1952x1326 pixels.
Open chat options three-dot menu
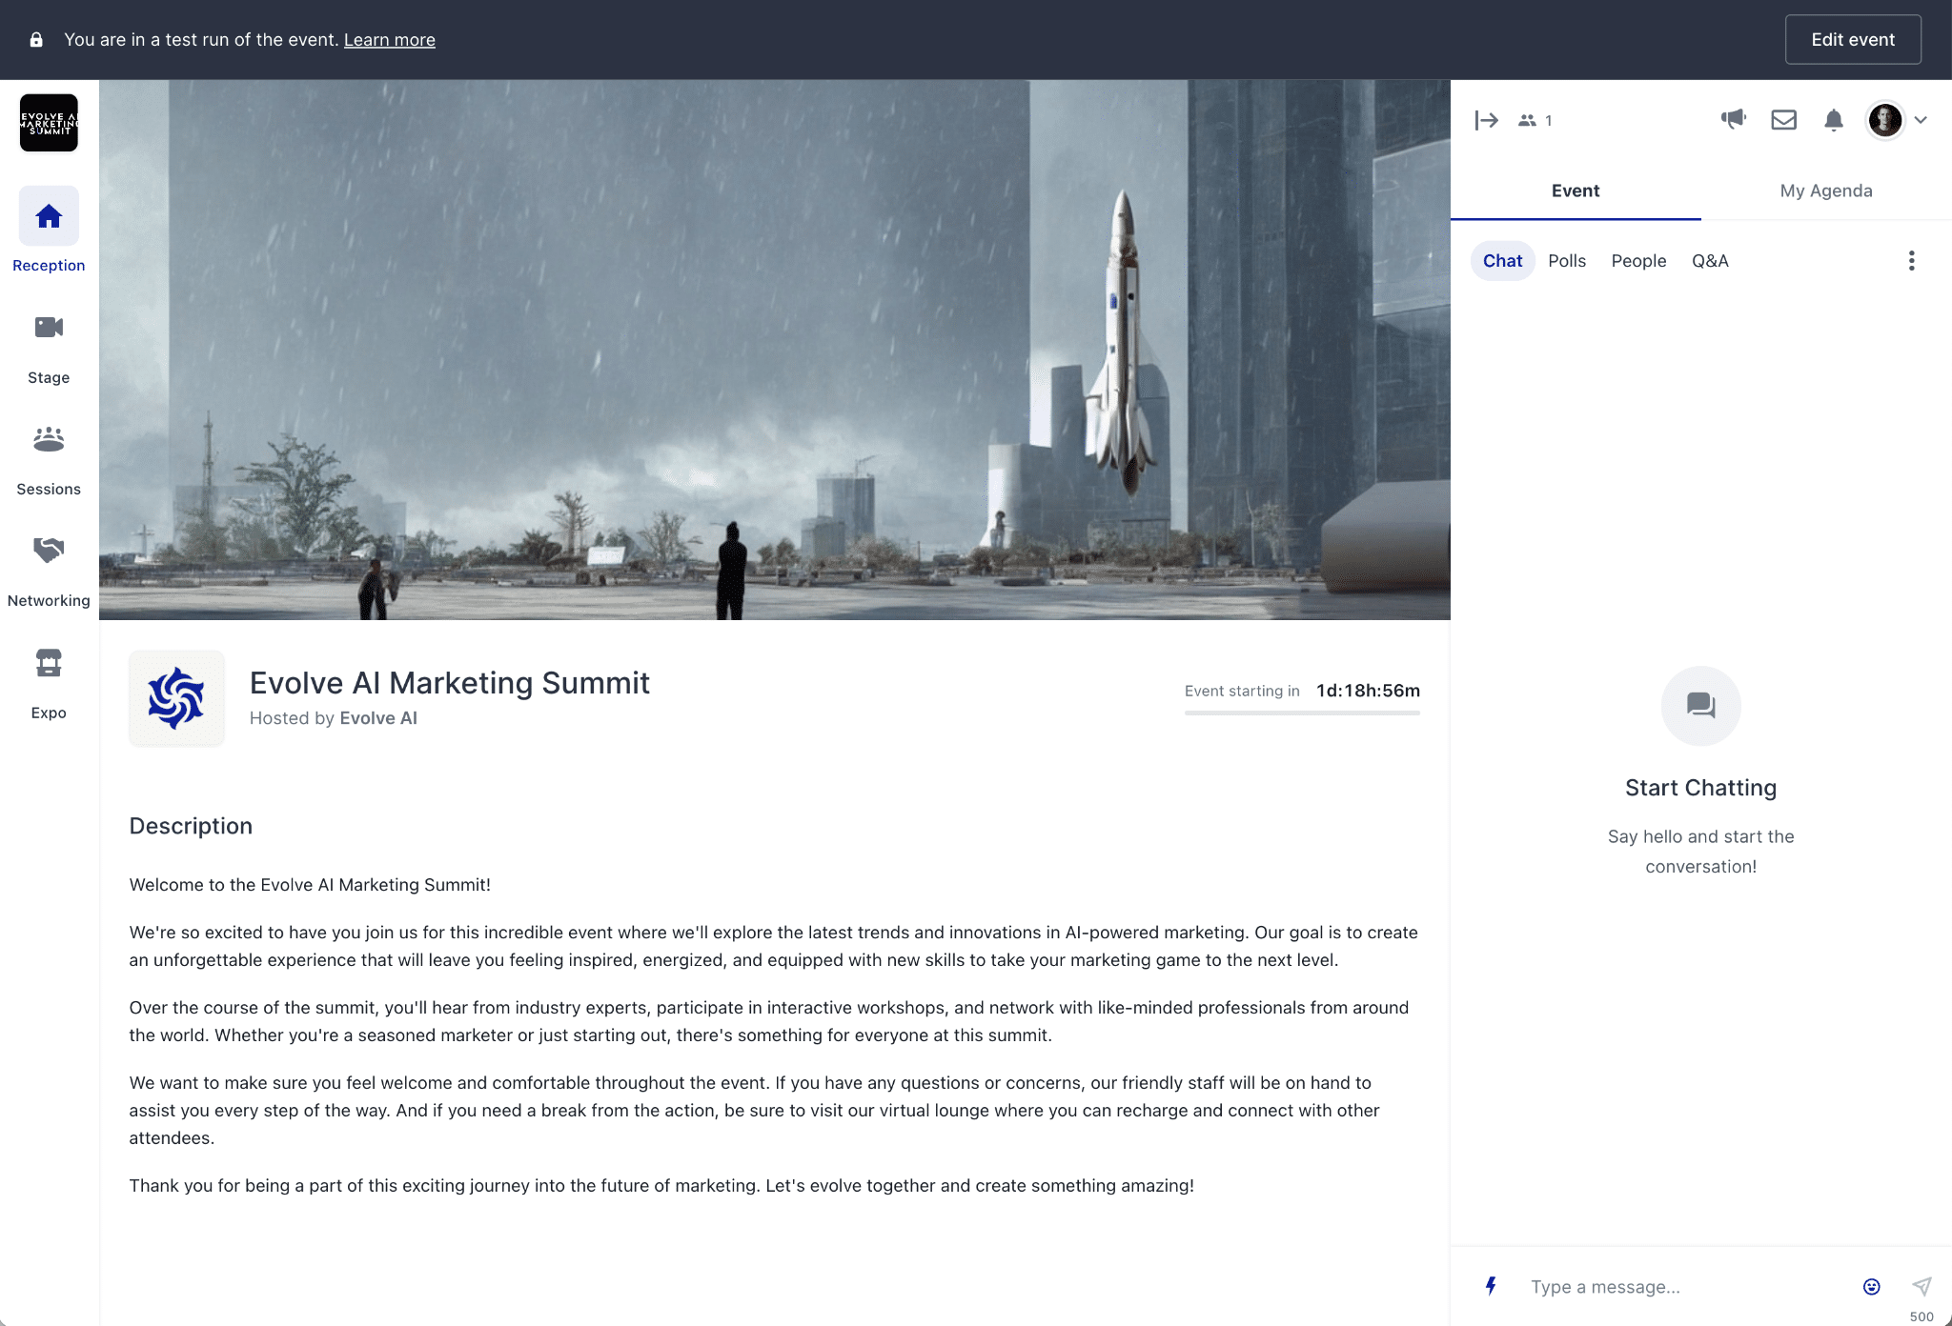[1911, 261]
